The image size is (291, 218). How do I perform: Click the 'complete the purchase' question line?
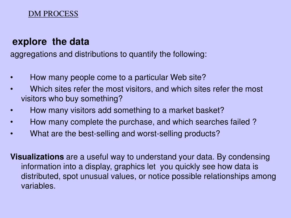pyautogui.click(x=143, y=122)
